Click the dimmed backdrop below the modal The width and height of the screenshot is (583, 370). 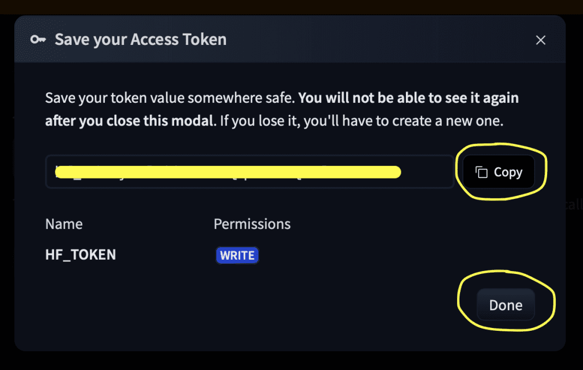point(285,362)
